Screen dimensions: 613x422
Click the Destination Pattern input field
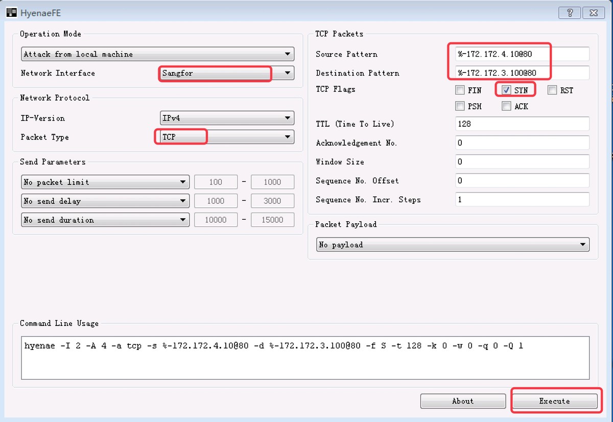click(522, 73)
